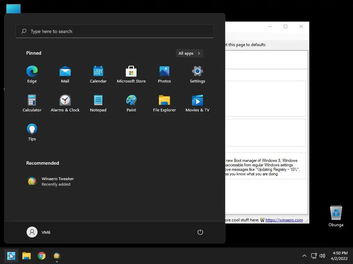The width and height of the screenshot is (353, 264).
Task: Launch Google Chrome from taskbar
Action: pyautogui.click(x=42, y=256)
